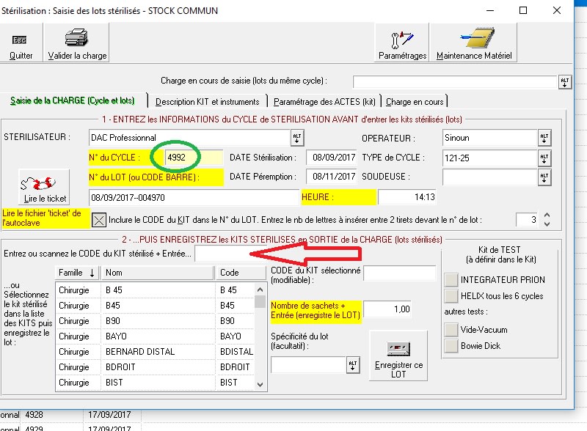
Task: Switch to Saisie de la CHARGE tab
Action: point(72,100)
